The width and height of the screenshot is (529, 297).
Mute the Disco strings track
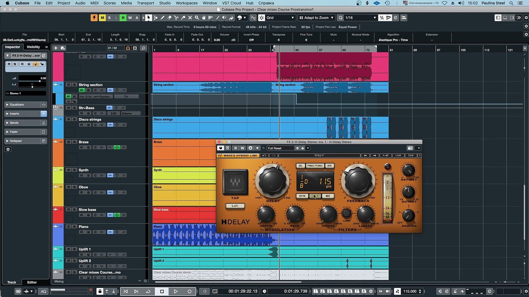point(68,119)
